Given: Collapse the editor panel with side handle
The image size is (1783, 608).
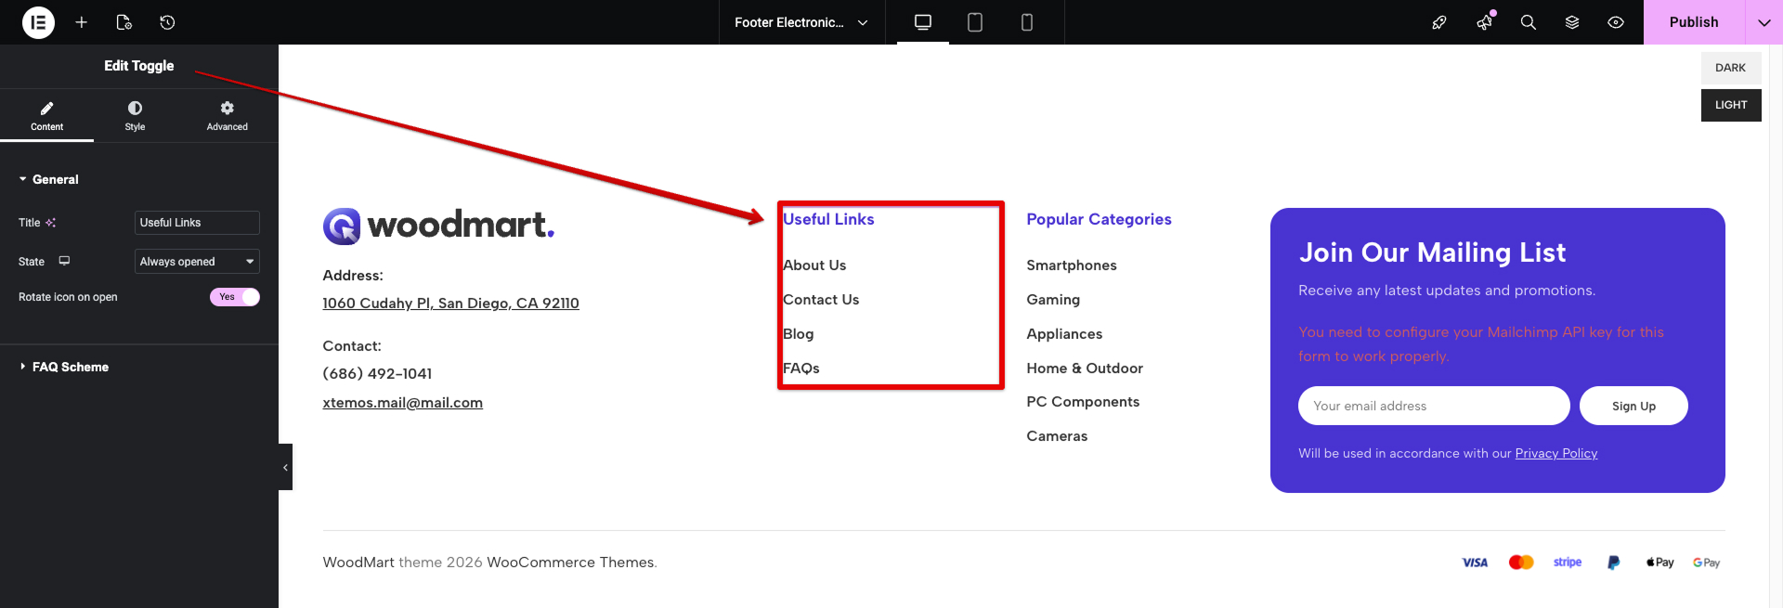Looking at the screenshot, I should (x=285, y=467).
